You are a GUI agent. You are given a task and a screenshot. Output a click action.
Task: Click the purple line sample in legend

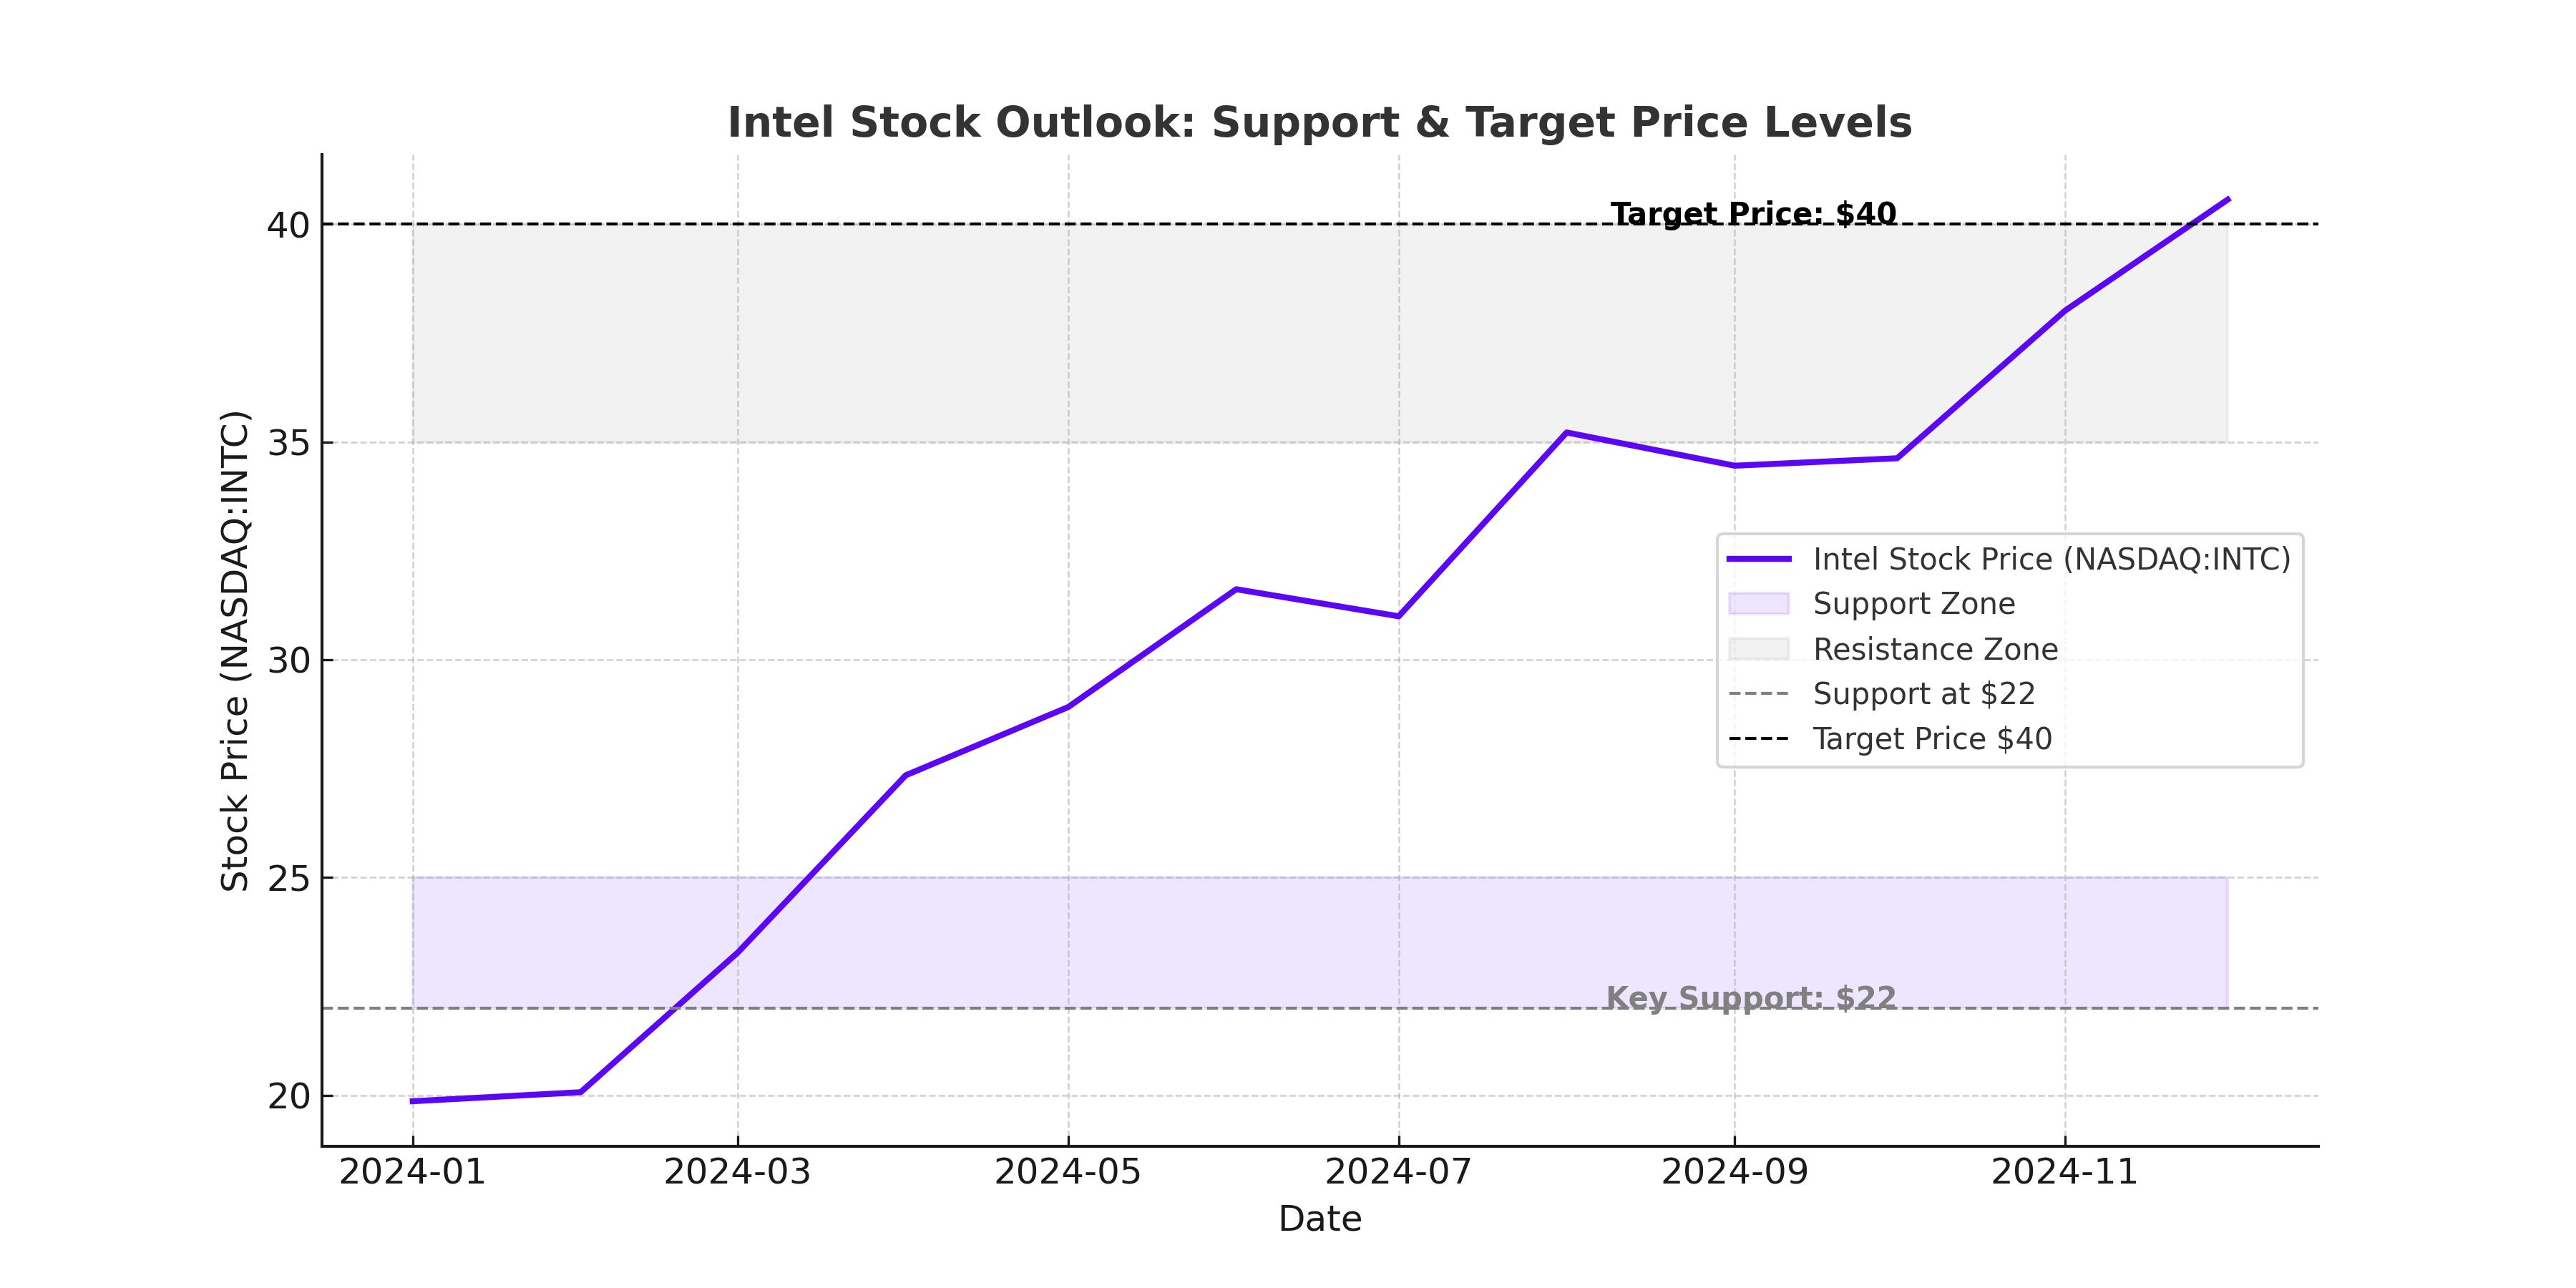[x=1758, y=559]
